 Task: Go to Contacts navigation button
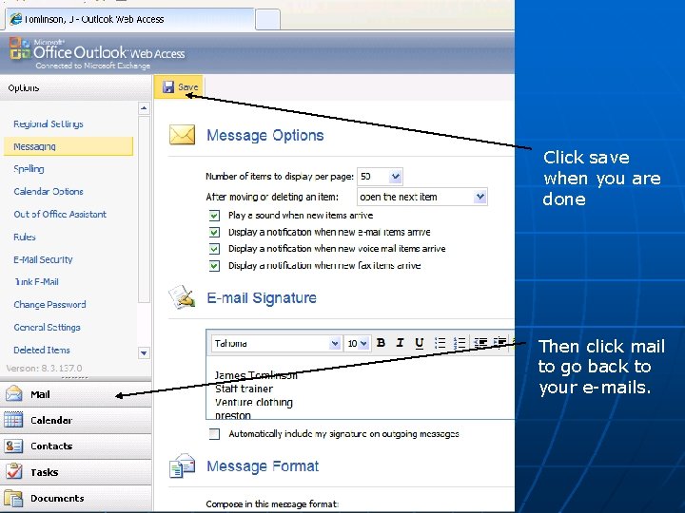click(x=75, y=446)
